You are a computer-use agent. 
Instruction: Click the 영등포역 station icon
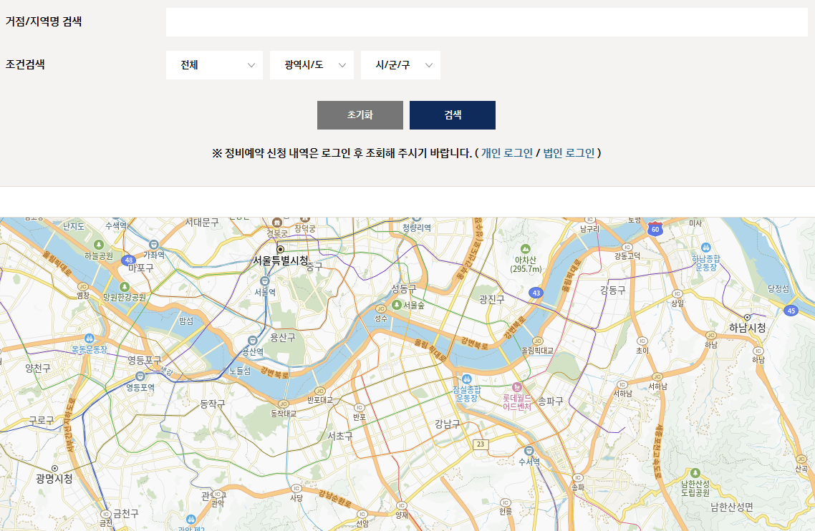click(x=140, y=376)
